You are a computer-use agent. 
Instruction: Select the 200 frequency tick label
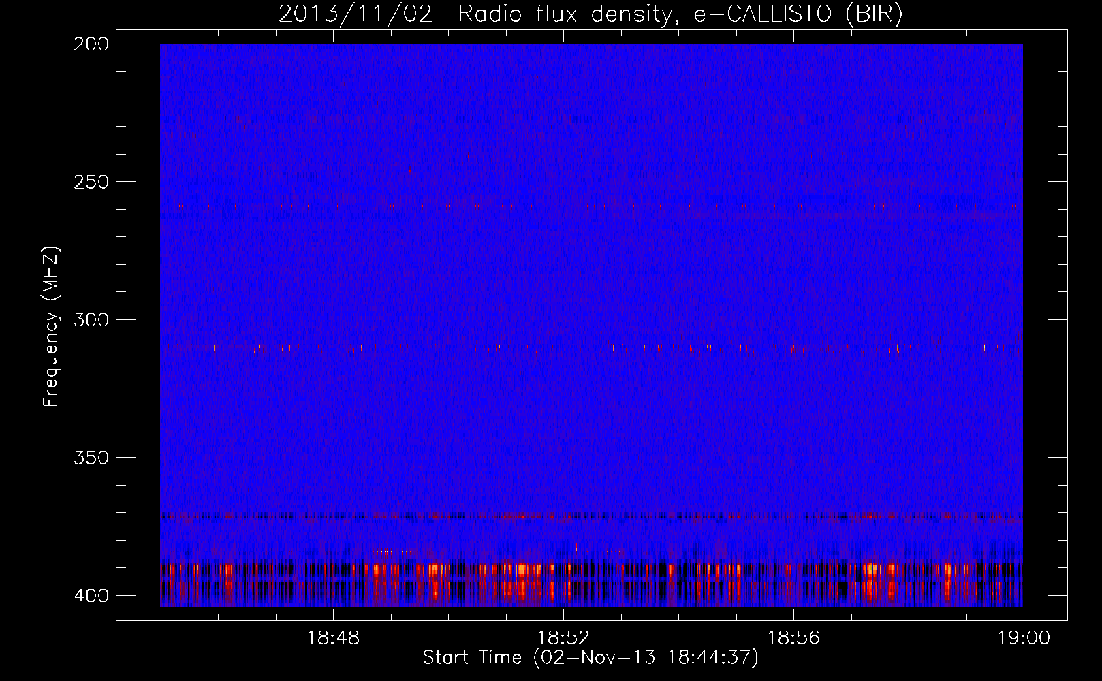pyautogui.click(x=91, y=44)
